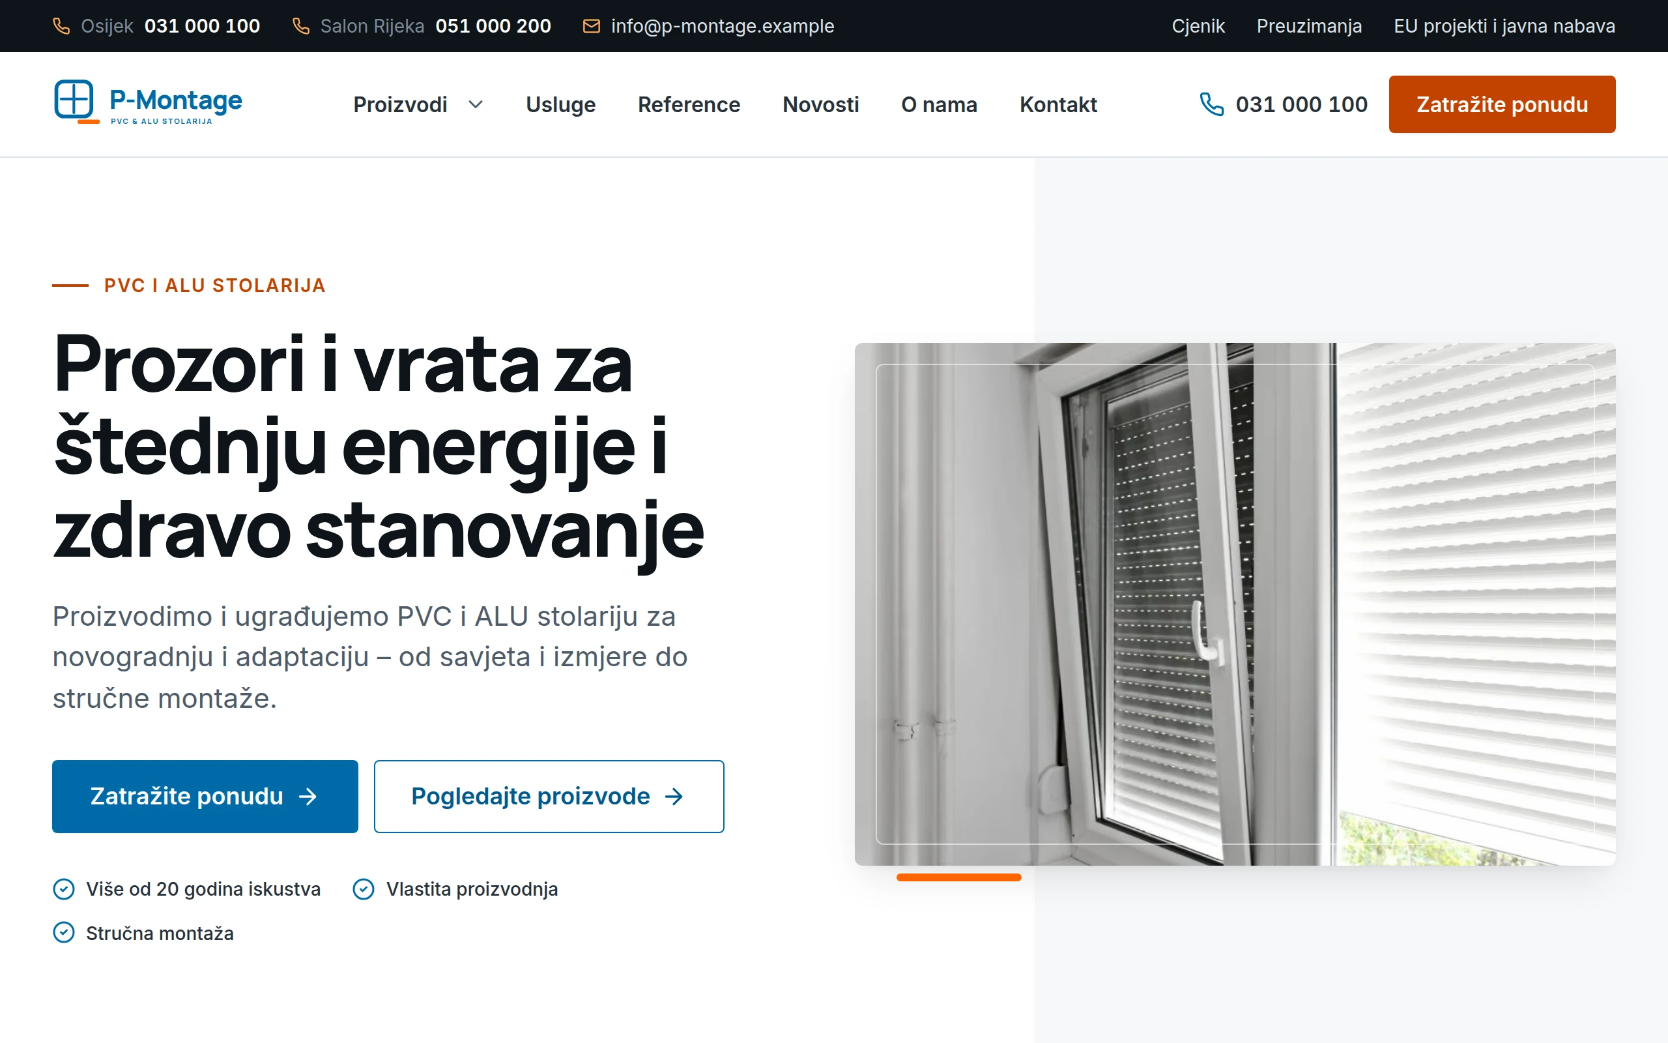
Task: Click the envelope email icon in top bar
Action: [592, 26]
